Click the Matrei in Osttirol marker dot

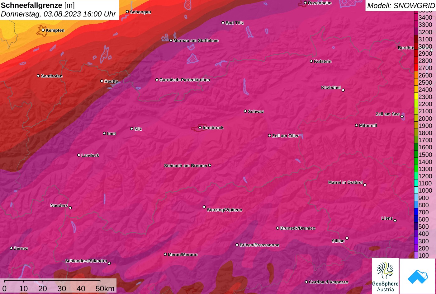point(365,185)
